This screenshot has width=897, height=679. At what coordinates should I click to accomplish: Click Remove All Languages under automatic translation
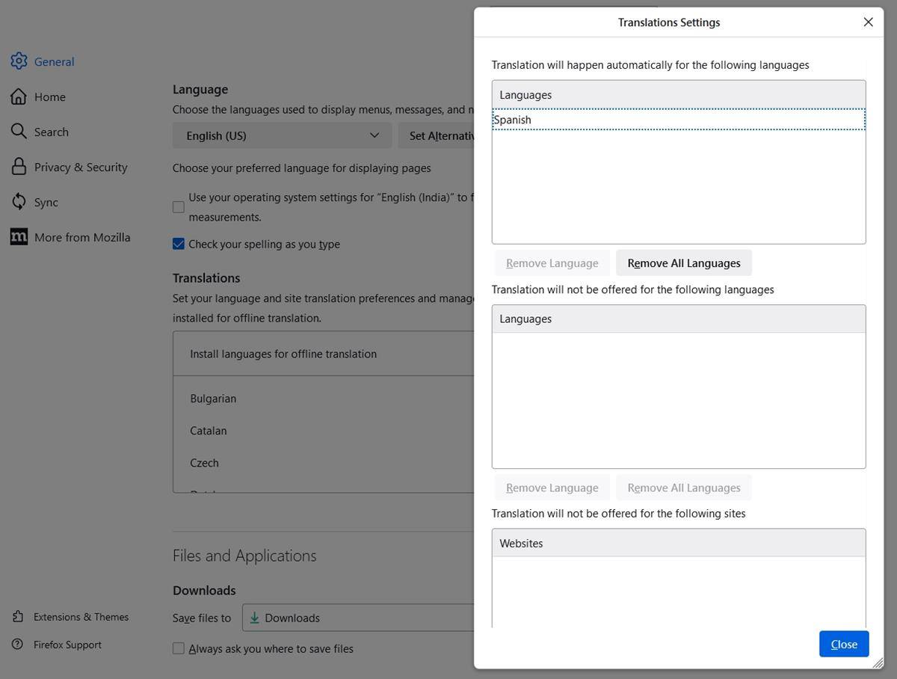click(684, 263)
